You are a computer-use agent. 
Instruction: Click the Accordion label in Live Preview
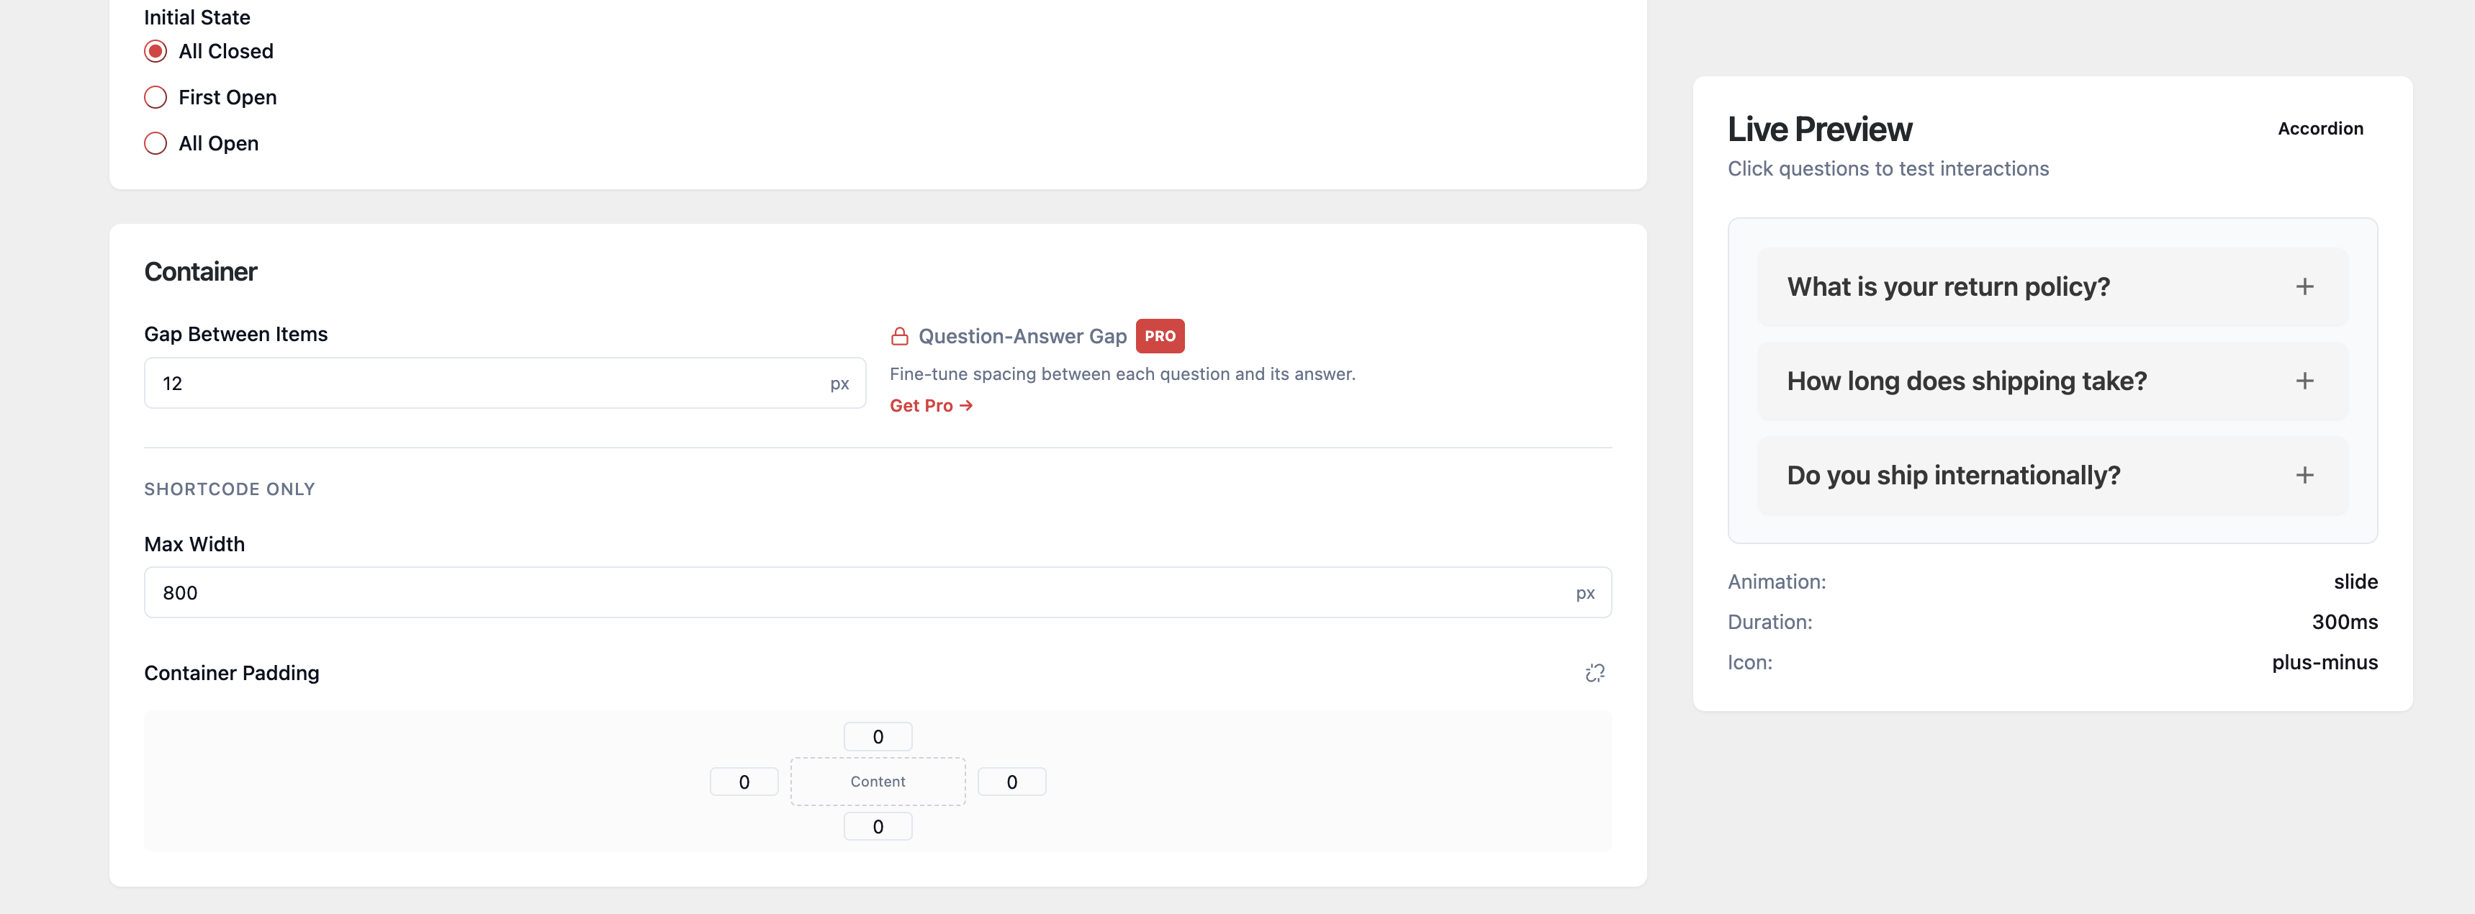[x=2320, y=129]
